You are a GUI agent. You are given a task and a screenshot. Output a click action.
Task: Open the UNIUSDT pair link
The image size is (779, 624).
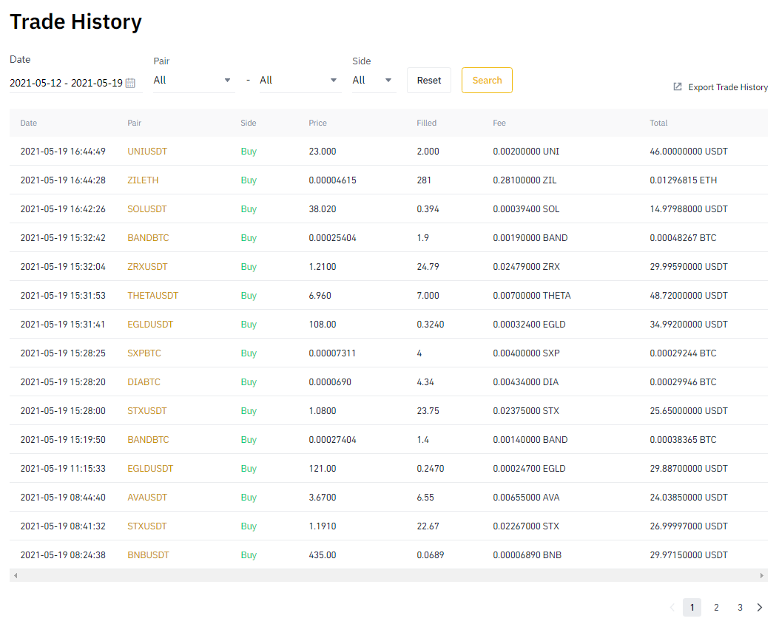(x=147, y=152)
